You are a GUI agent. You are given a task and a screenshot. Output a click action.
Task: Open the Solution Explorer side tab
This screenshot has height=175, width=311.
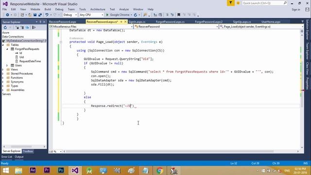(x=308, y=29)
